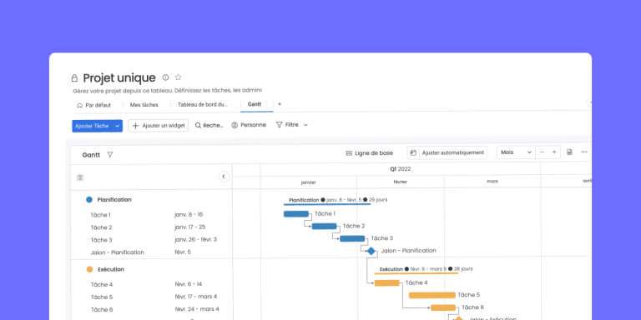Image resolution: width=641 pixels, height=320 pixels.
Task: Open the Gantt widget filter funnel icon
Action: click(110, 155)
